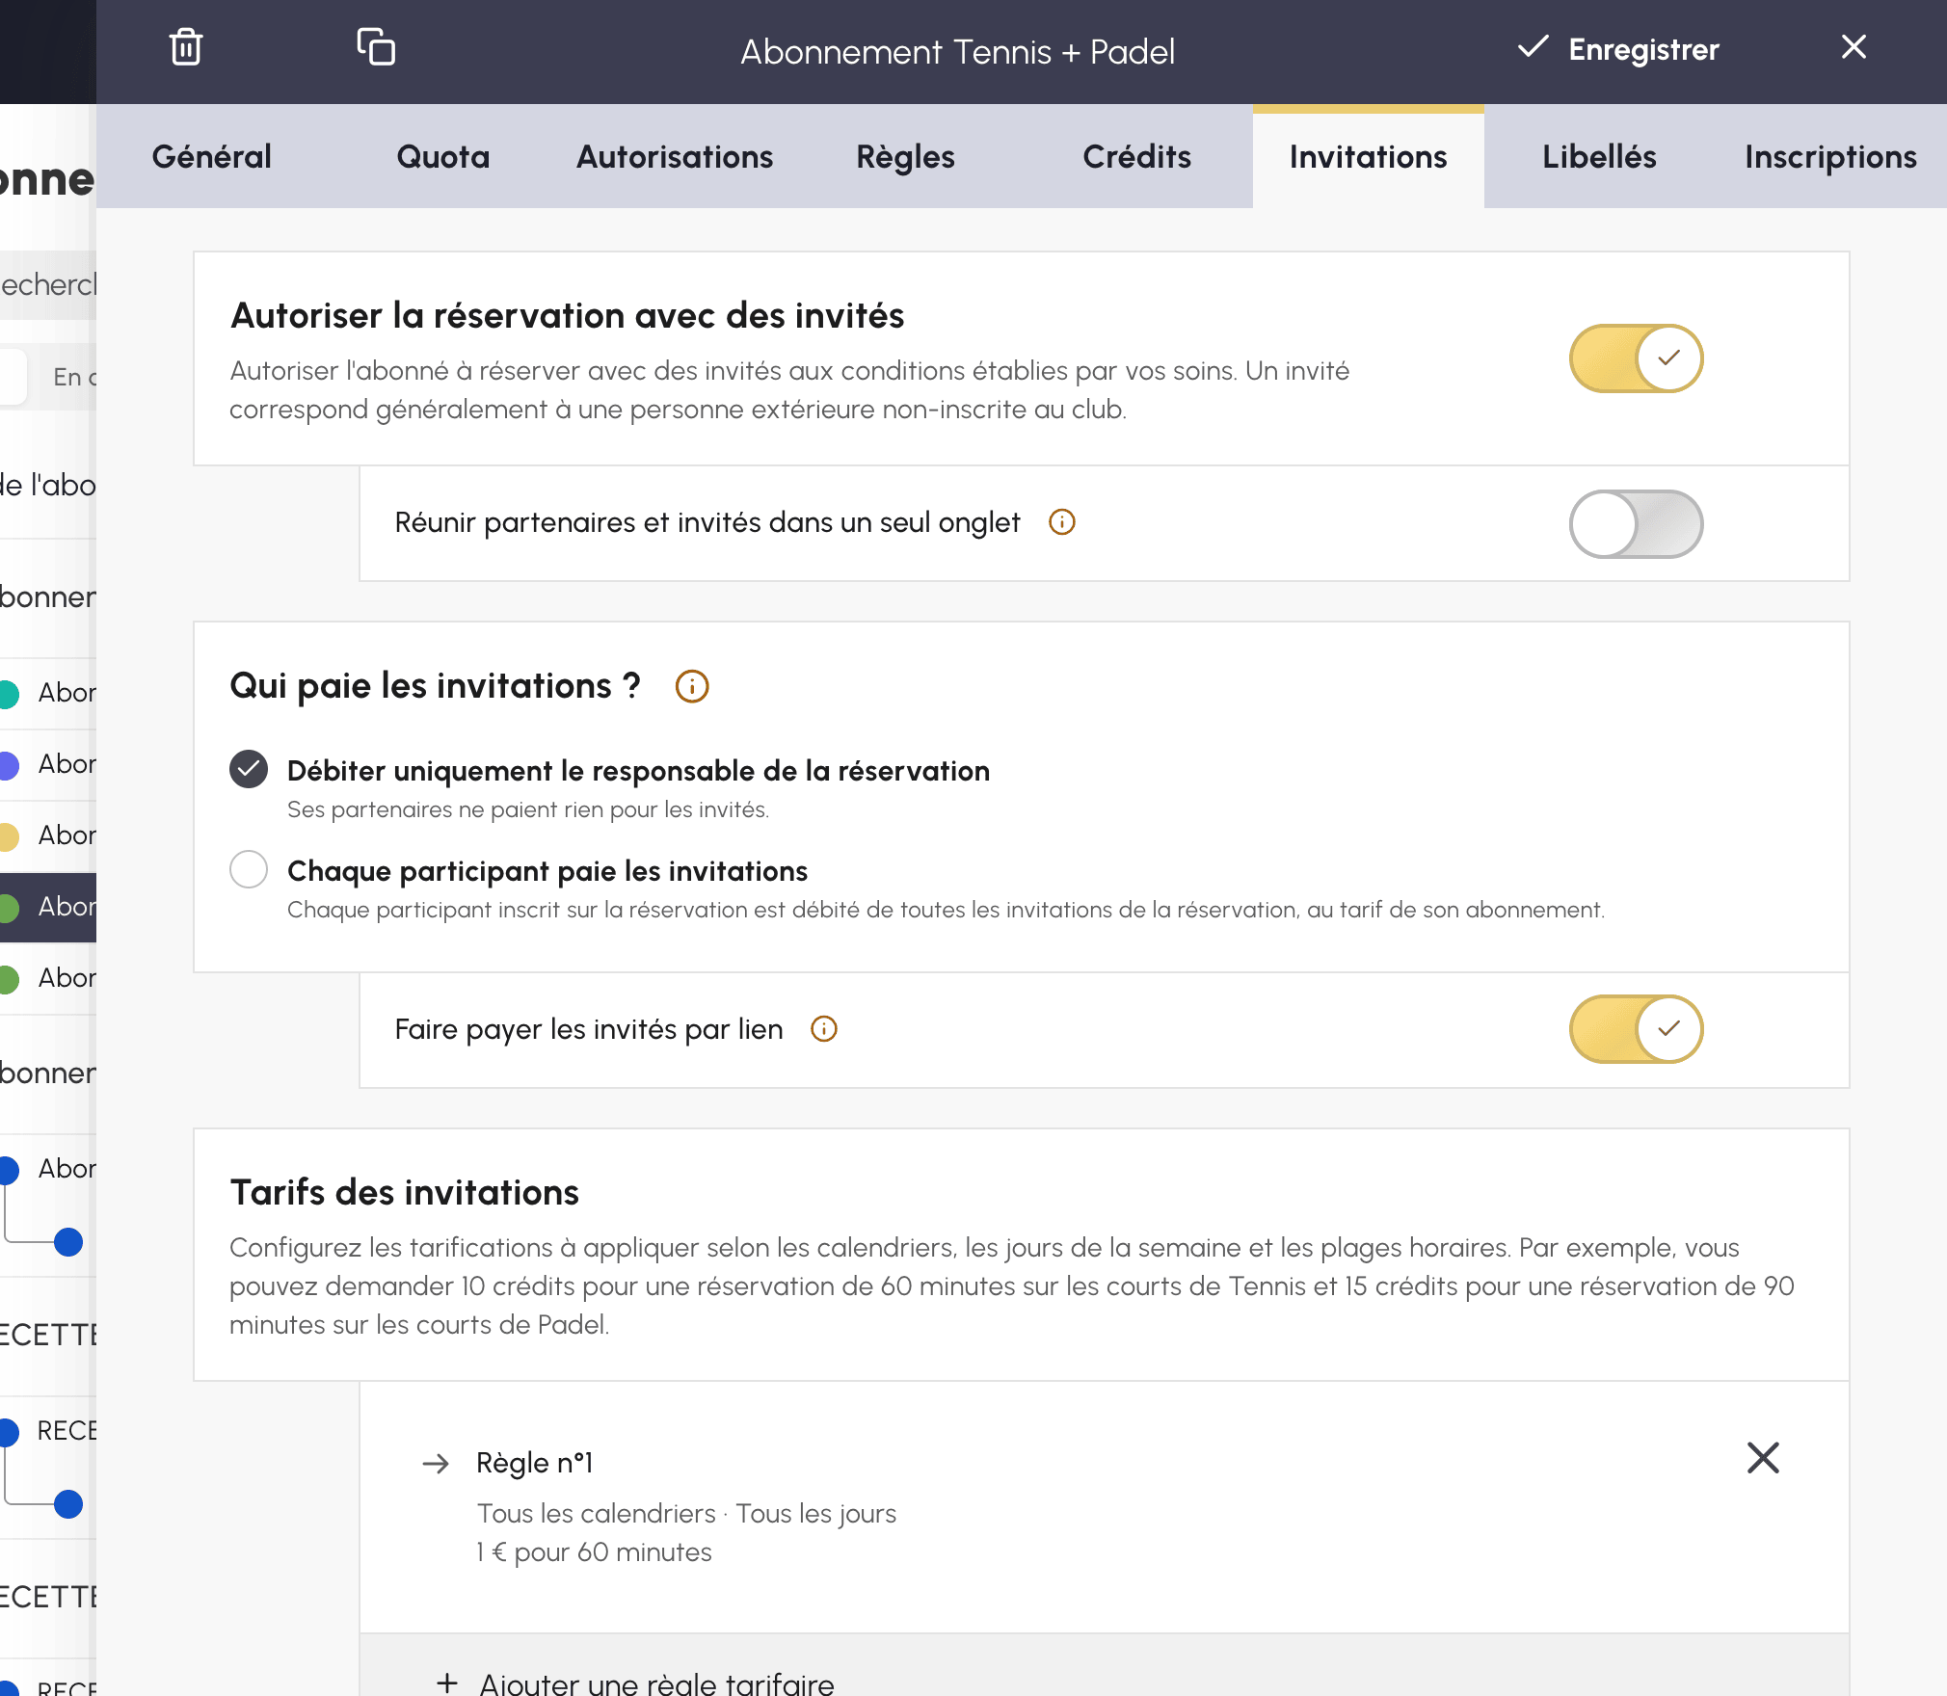Select the highlighted Abon item in sidebar

(48, 907)
